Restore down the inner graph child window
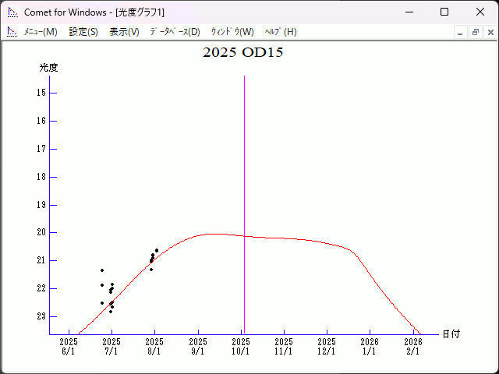The height and width of the screenshot is (374, 499). tap(475, 33)
